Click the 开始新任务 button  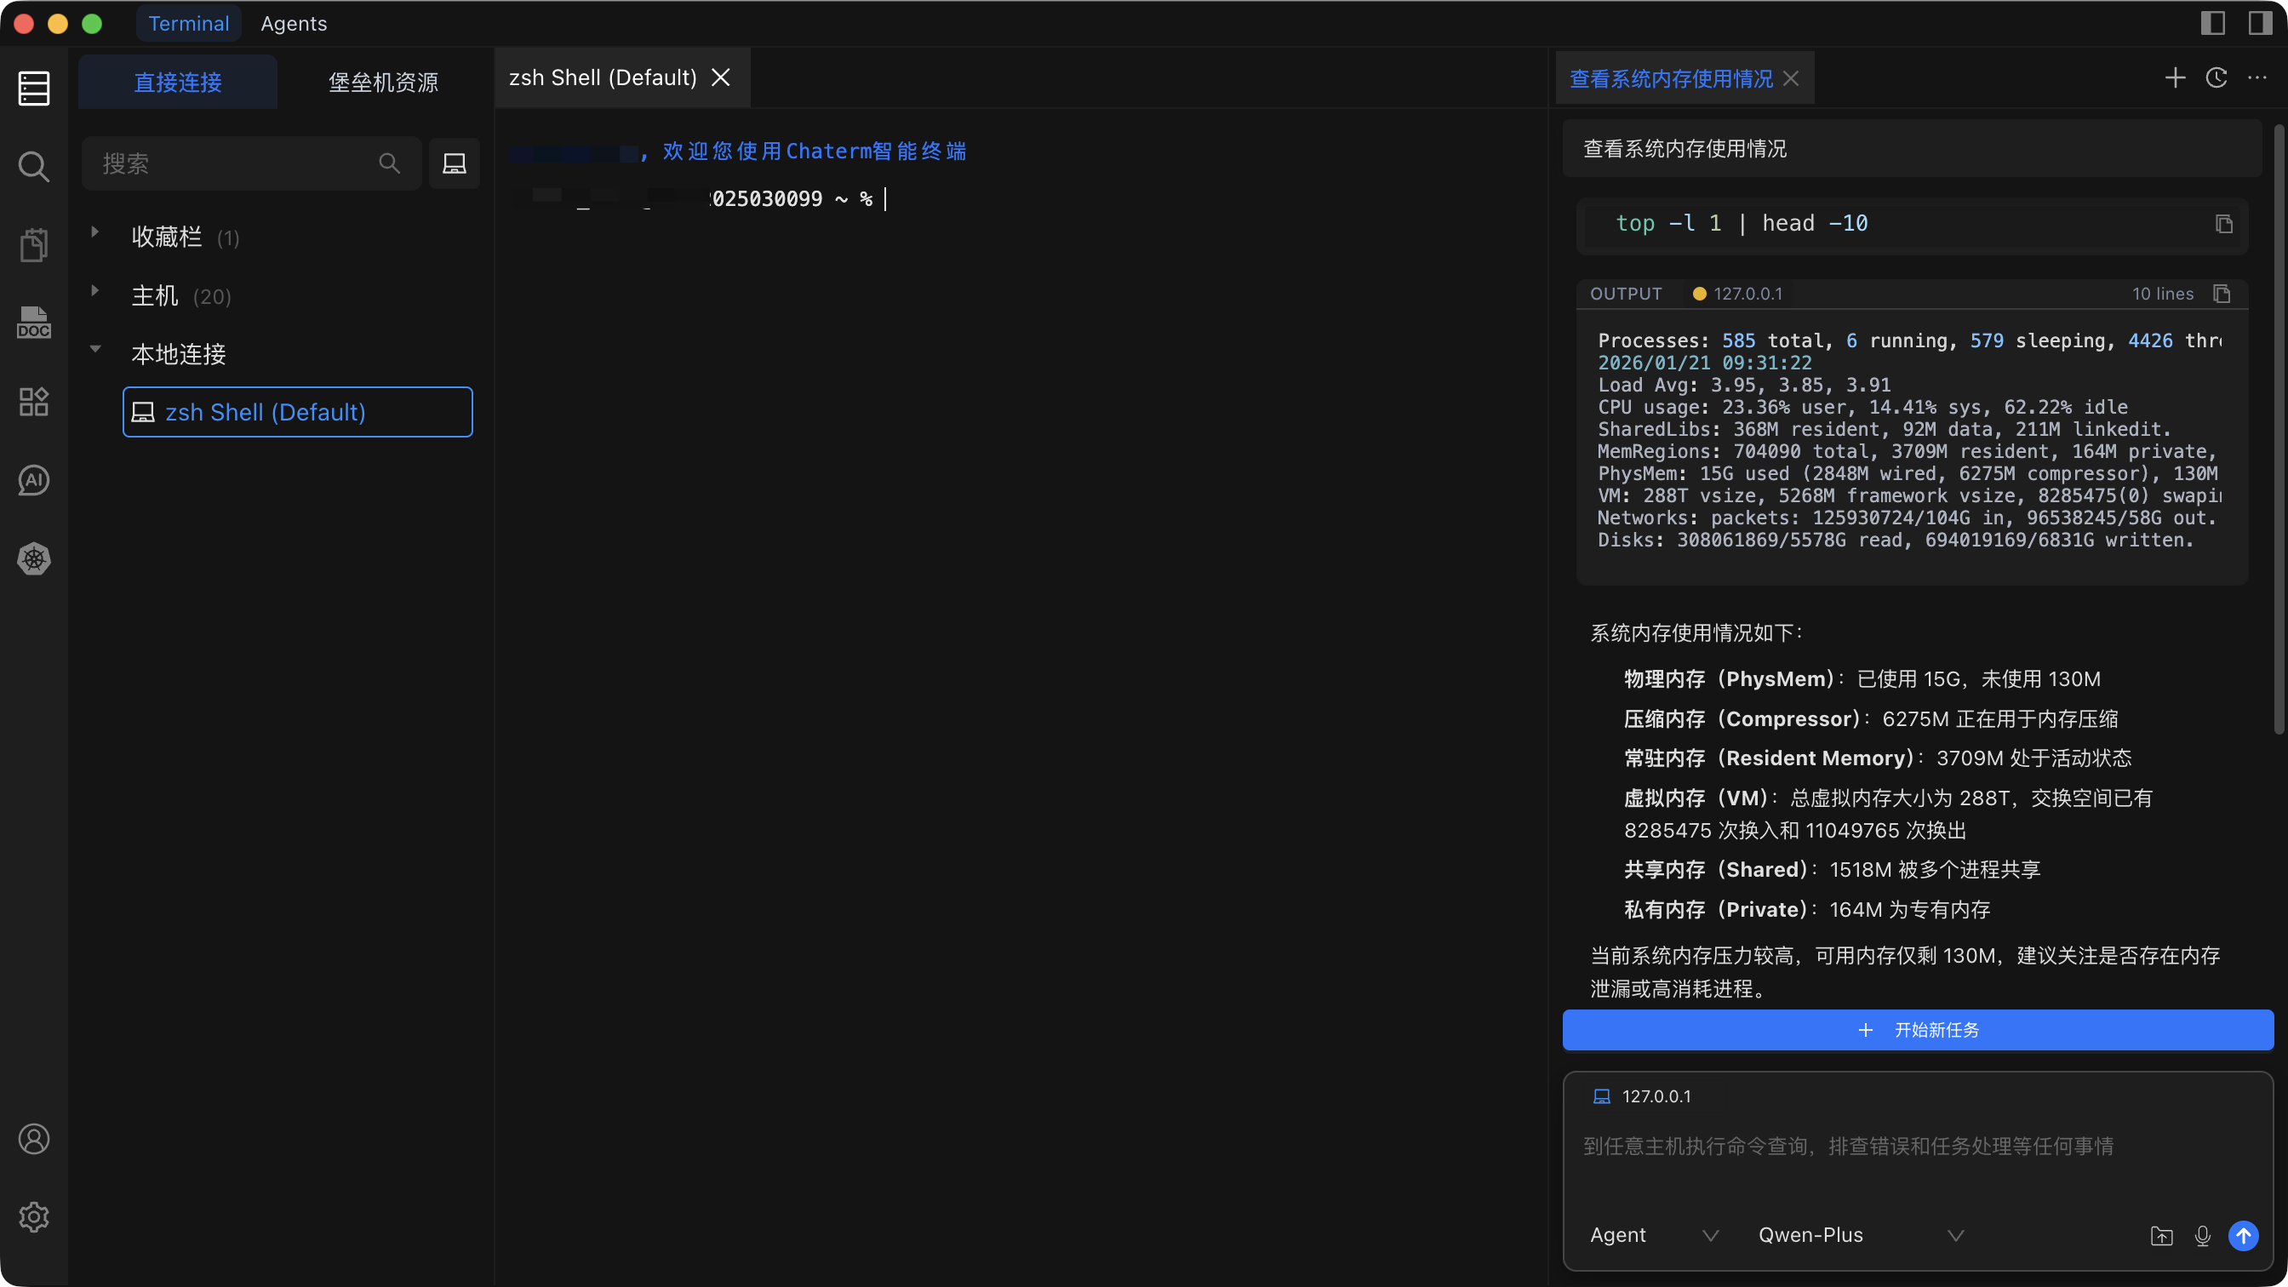tap(1918, 1030)
